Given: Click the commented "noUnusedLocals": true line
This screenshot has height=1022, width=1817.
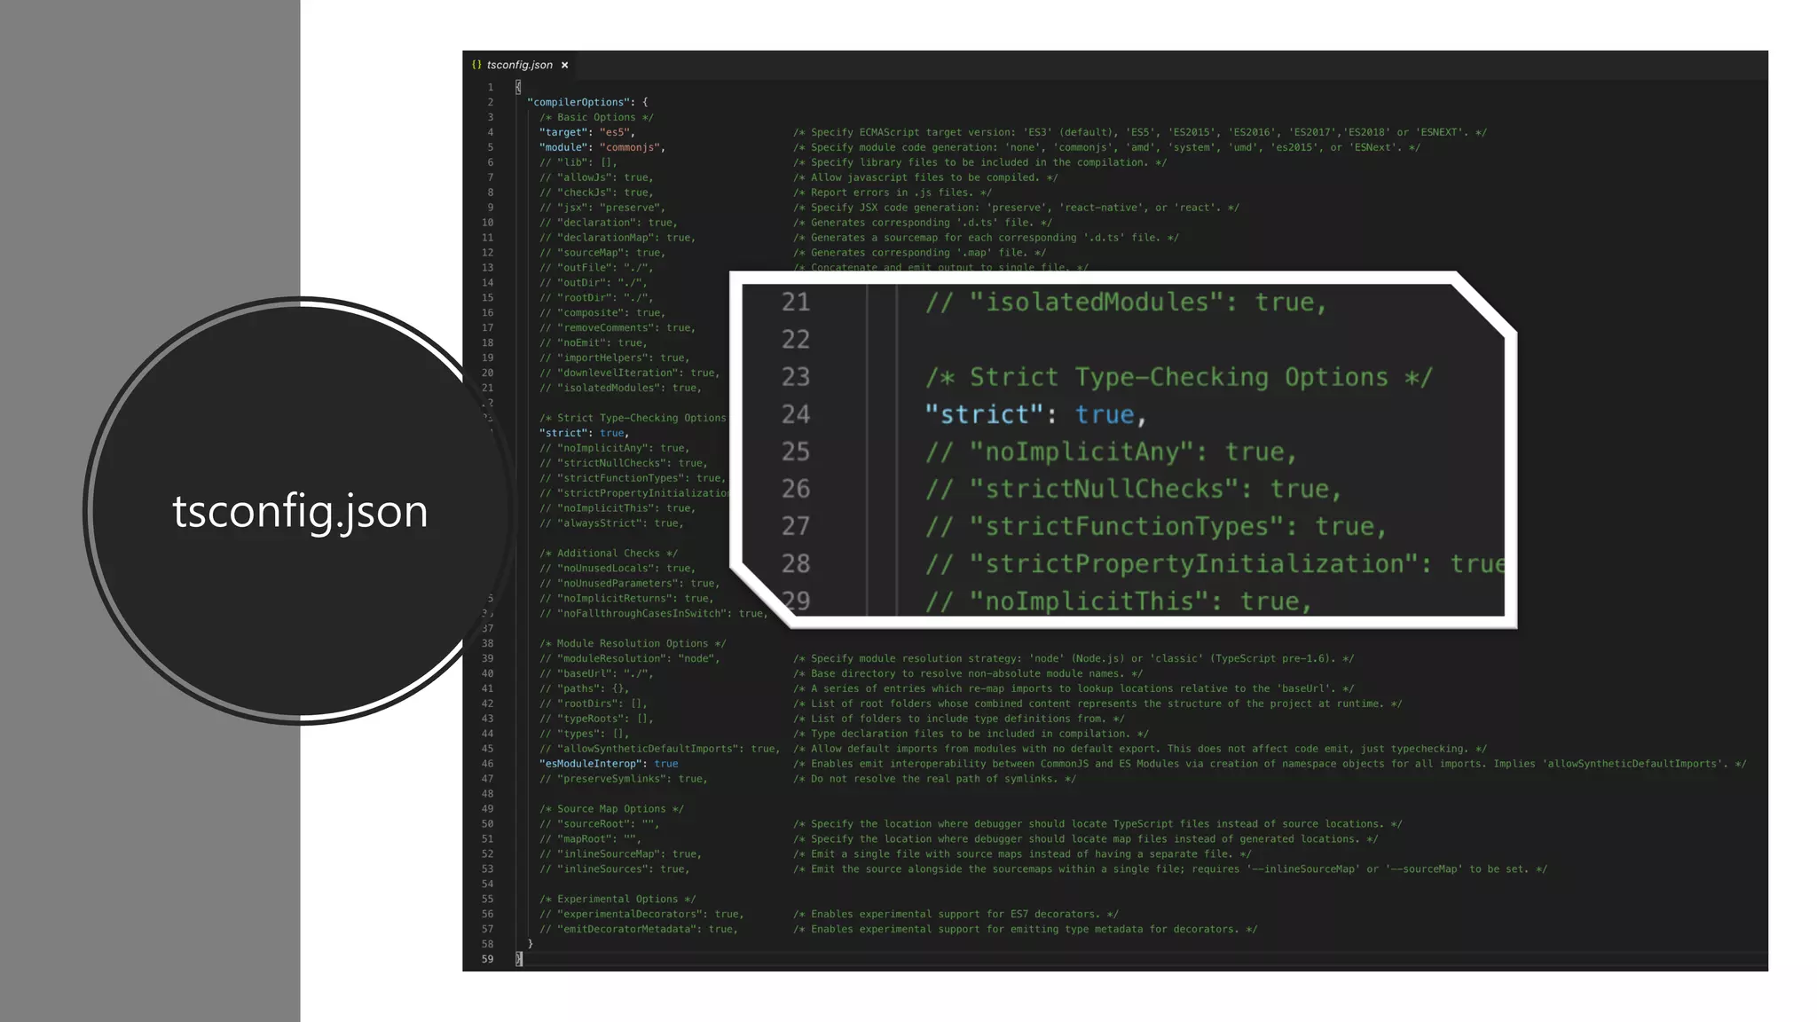Looking at the screenshot, I should pos(617,569).
